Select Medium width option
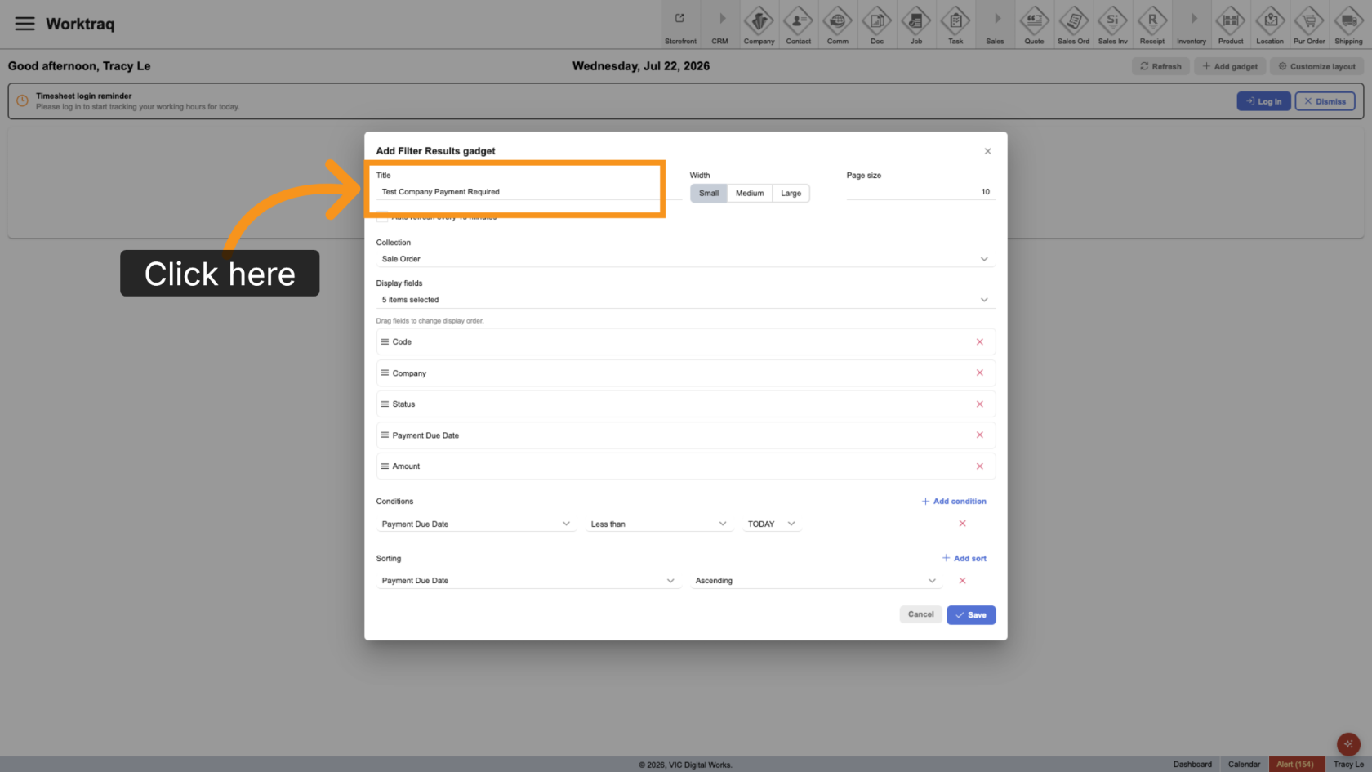The height and width of the screenshot is (772, 1372). pos(750,194)
